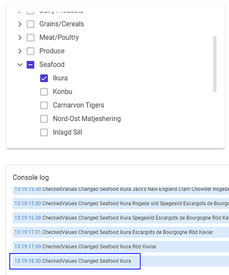This screenshot has height=275, width=229.
Task: Check the Meat/Poultry checkbox
Action: (x=30, y=37)
